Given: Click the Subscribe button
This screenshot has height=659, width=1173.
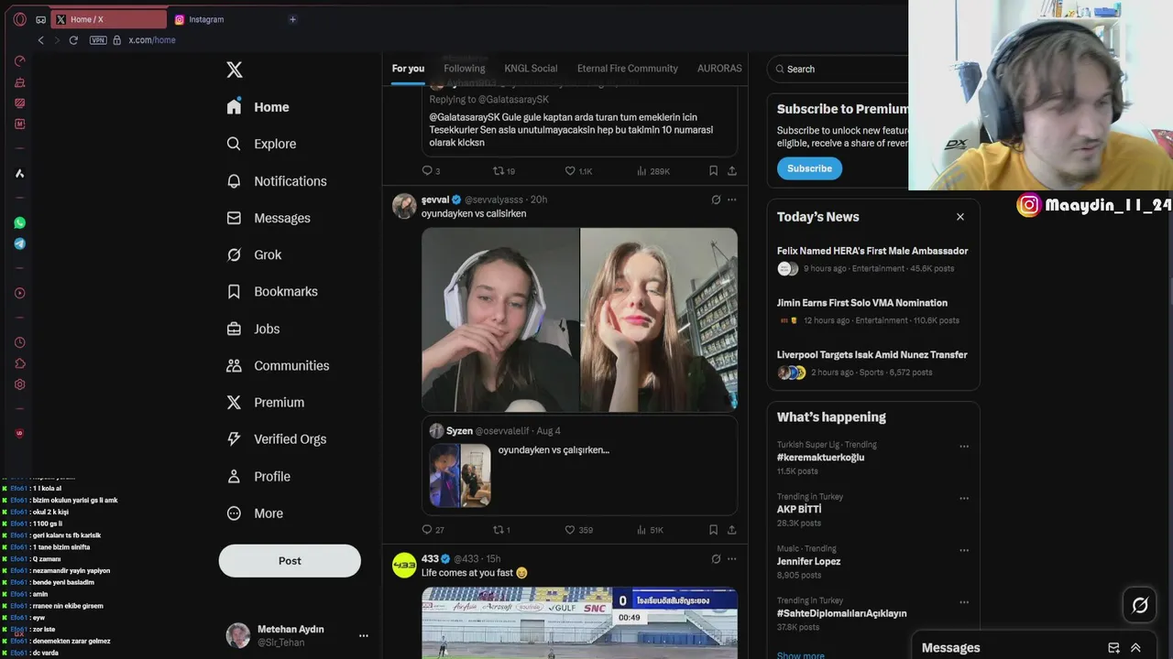Looking at the screenshot, I should click(809, 168).
